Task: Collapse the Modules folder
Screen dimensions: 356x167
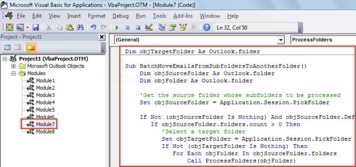Action: click(x=14, y=74)
